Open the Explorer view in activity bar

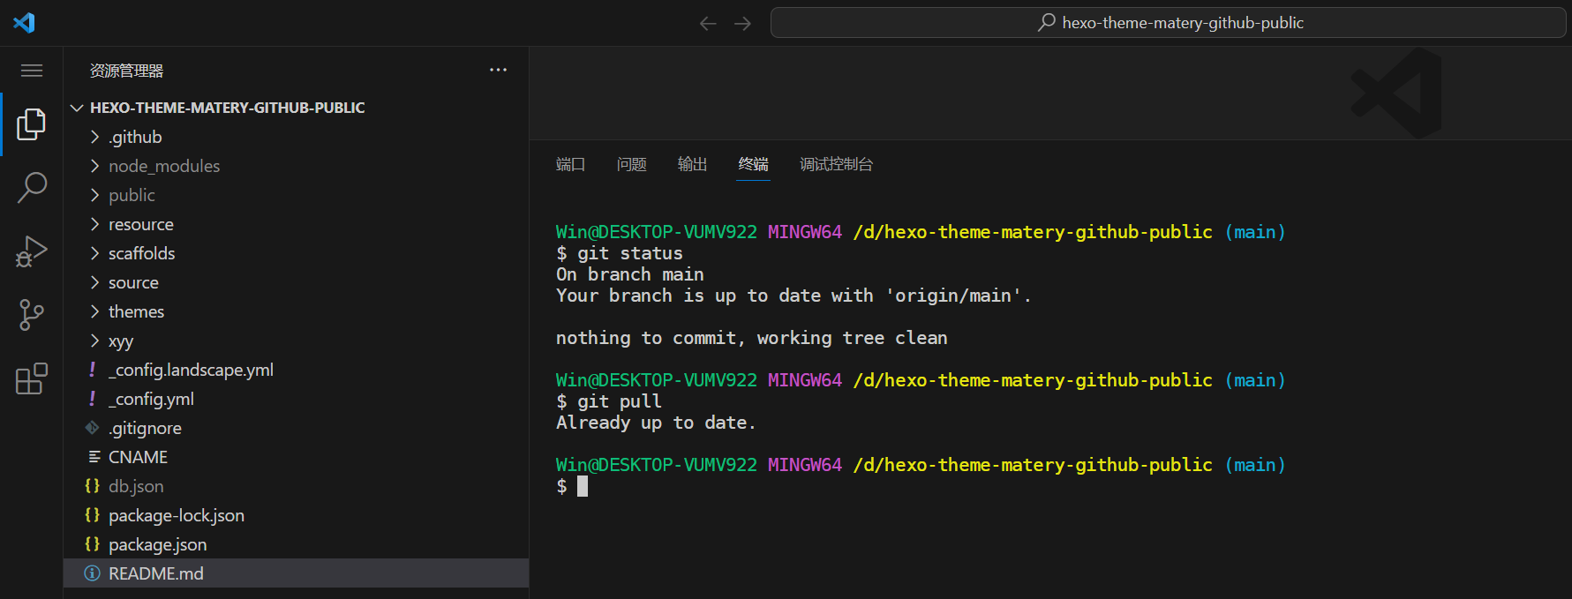(x=32, y=124)
